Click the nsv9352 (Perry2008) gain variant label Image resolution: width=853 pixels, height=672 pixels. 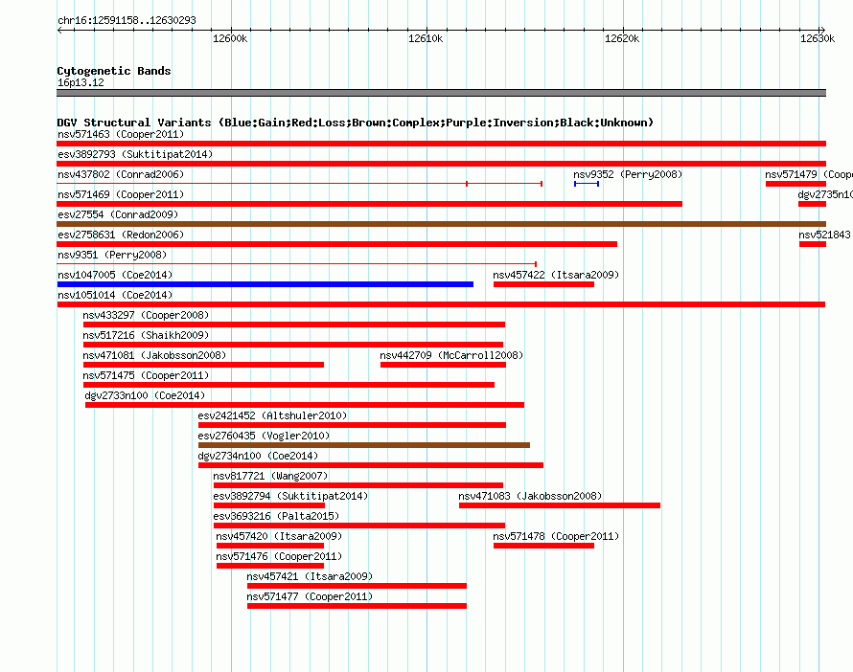628,174
